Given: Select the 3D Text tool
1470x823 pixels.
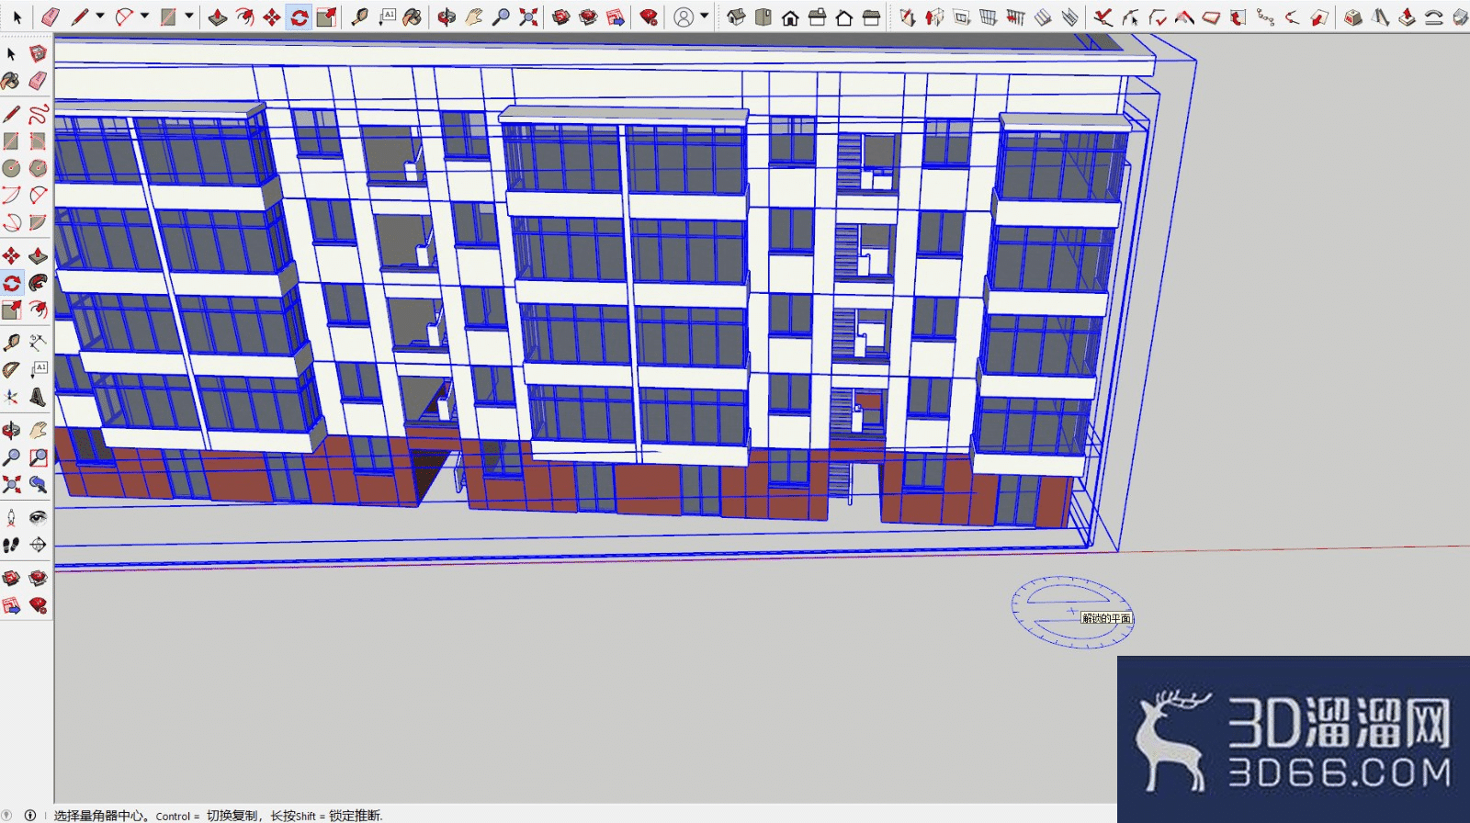Looking at the screenshot, I should [x=38, y=397].
